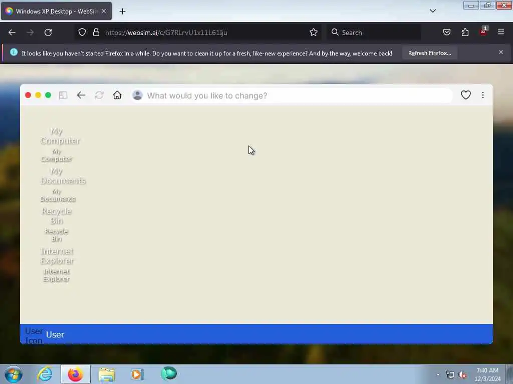Image resolution: width=513 pixels, height=384 pixels.
Task: Switch to Firefox in the taskbar
Action: 75,374
